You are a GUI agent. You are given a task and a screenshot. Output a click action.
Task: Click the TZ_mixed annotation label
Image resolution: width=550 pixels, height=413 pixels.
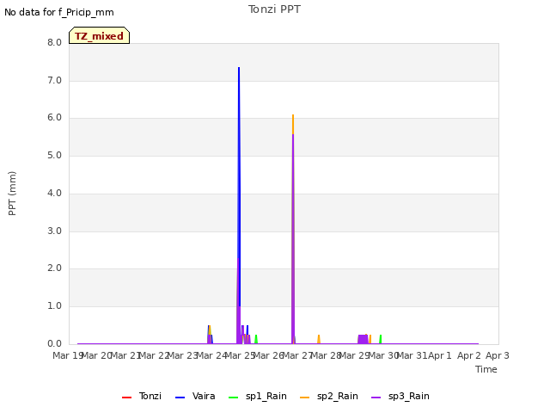tap(100, 35)
